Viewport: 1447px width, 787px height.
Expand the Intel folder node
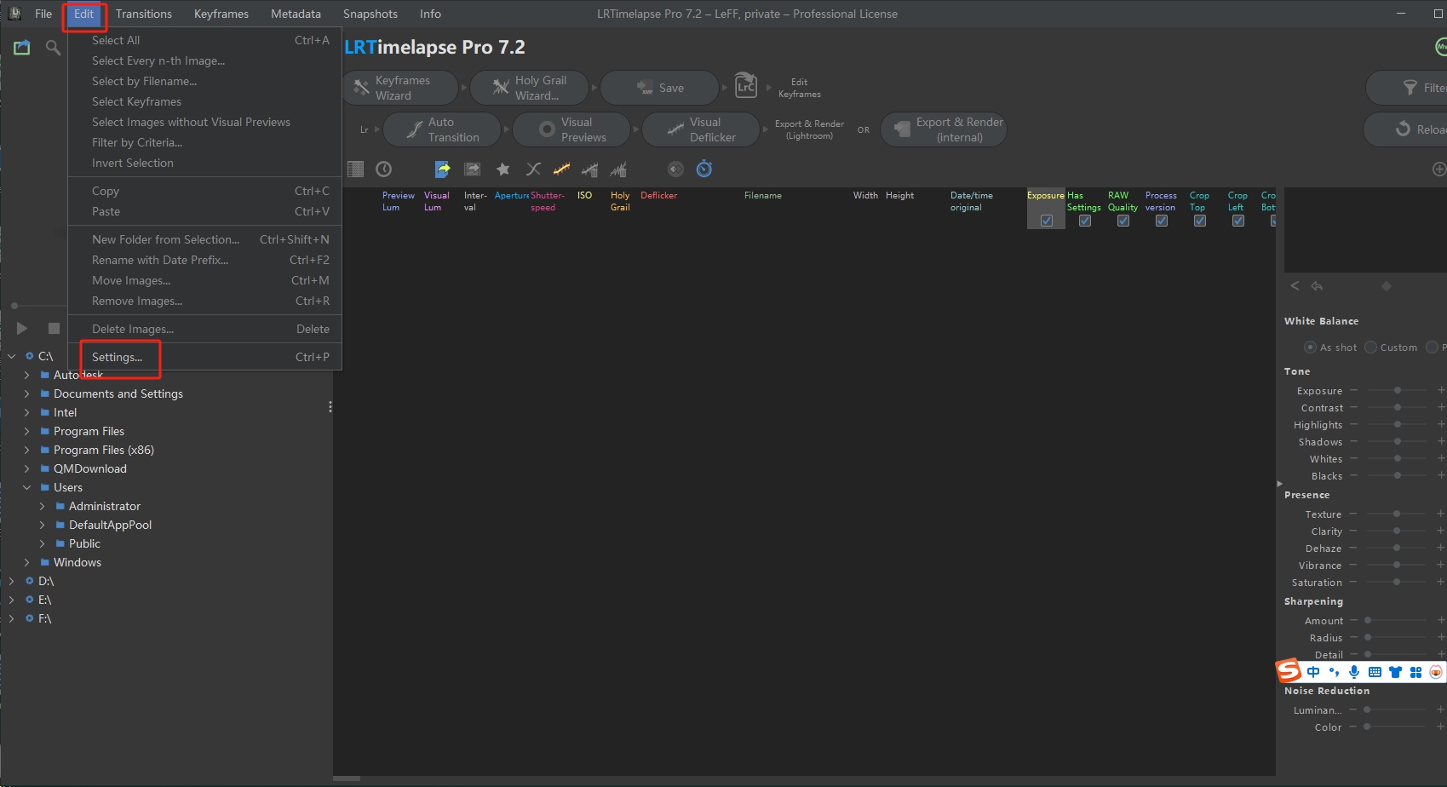pos(27,412)
